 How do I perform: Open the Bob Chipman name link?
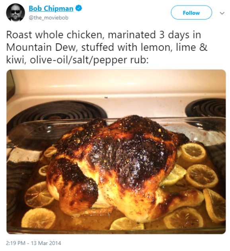coord(51,8)
